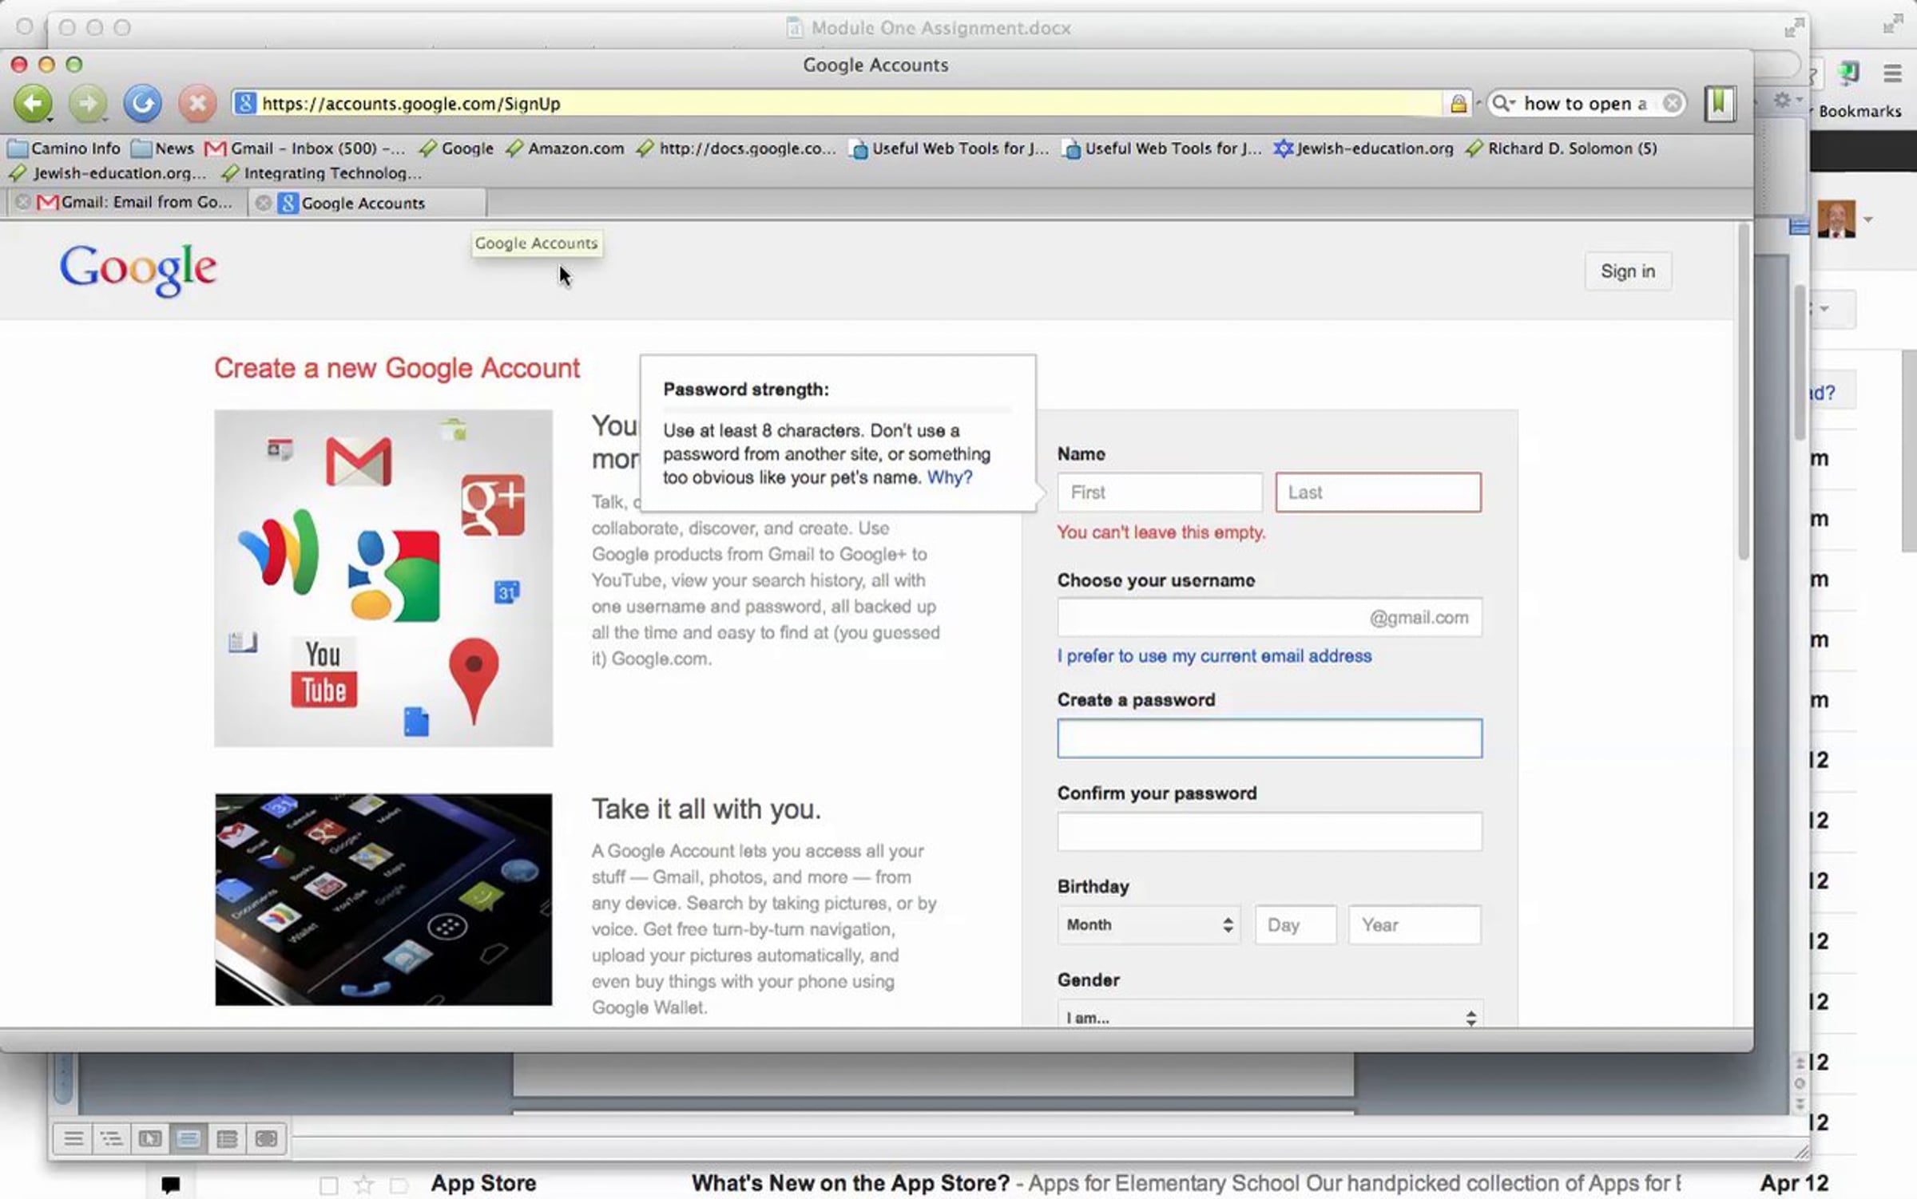Image resolution: width=1917 pixels, height=1199 pixels.
Task: Click the green back navigation arrow
Action: click(32, 103)
